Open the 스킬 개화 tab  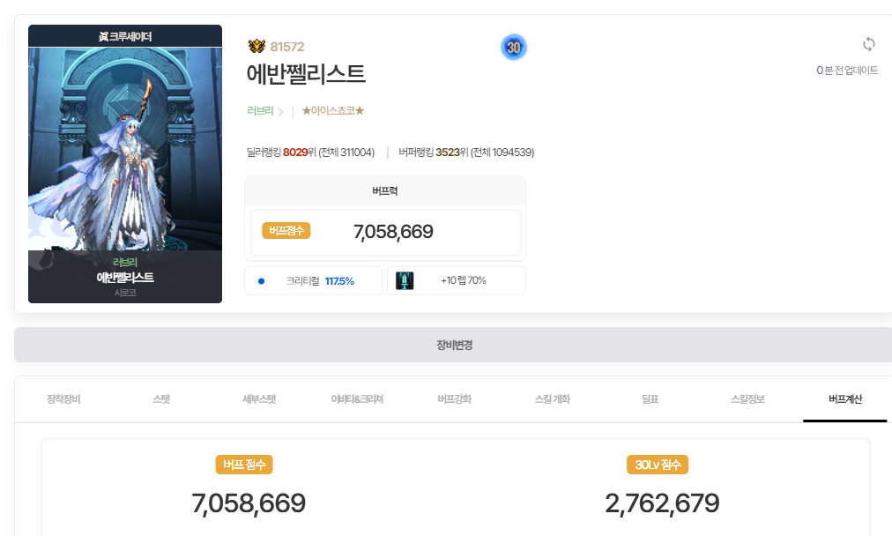click(x=553, y=399)
